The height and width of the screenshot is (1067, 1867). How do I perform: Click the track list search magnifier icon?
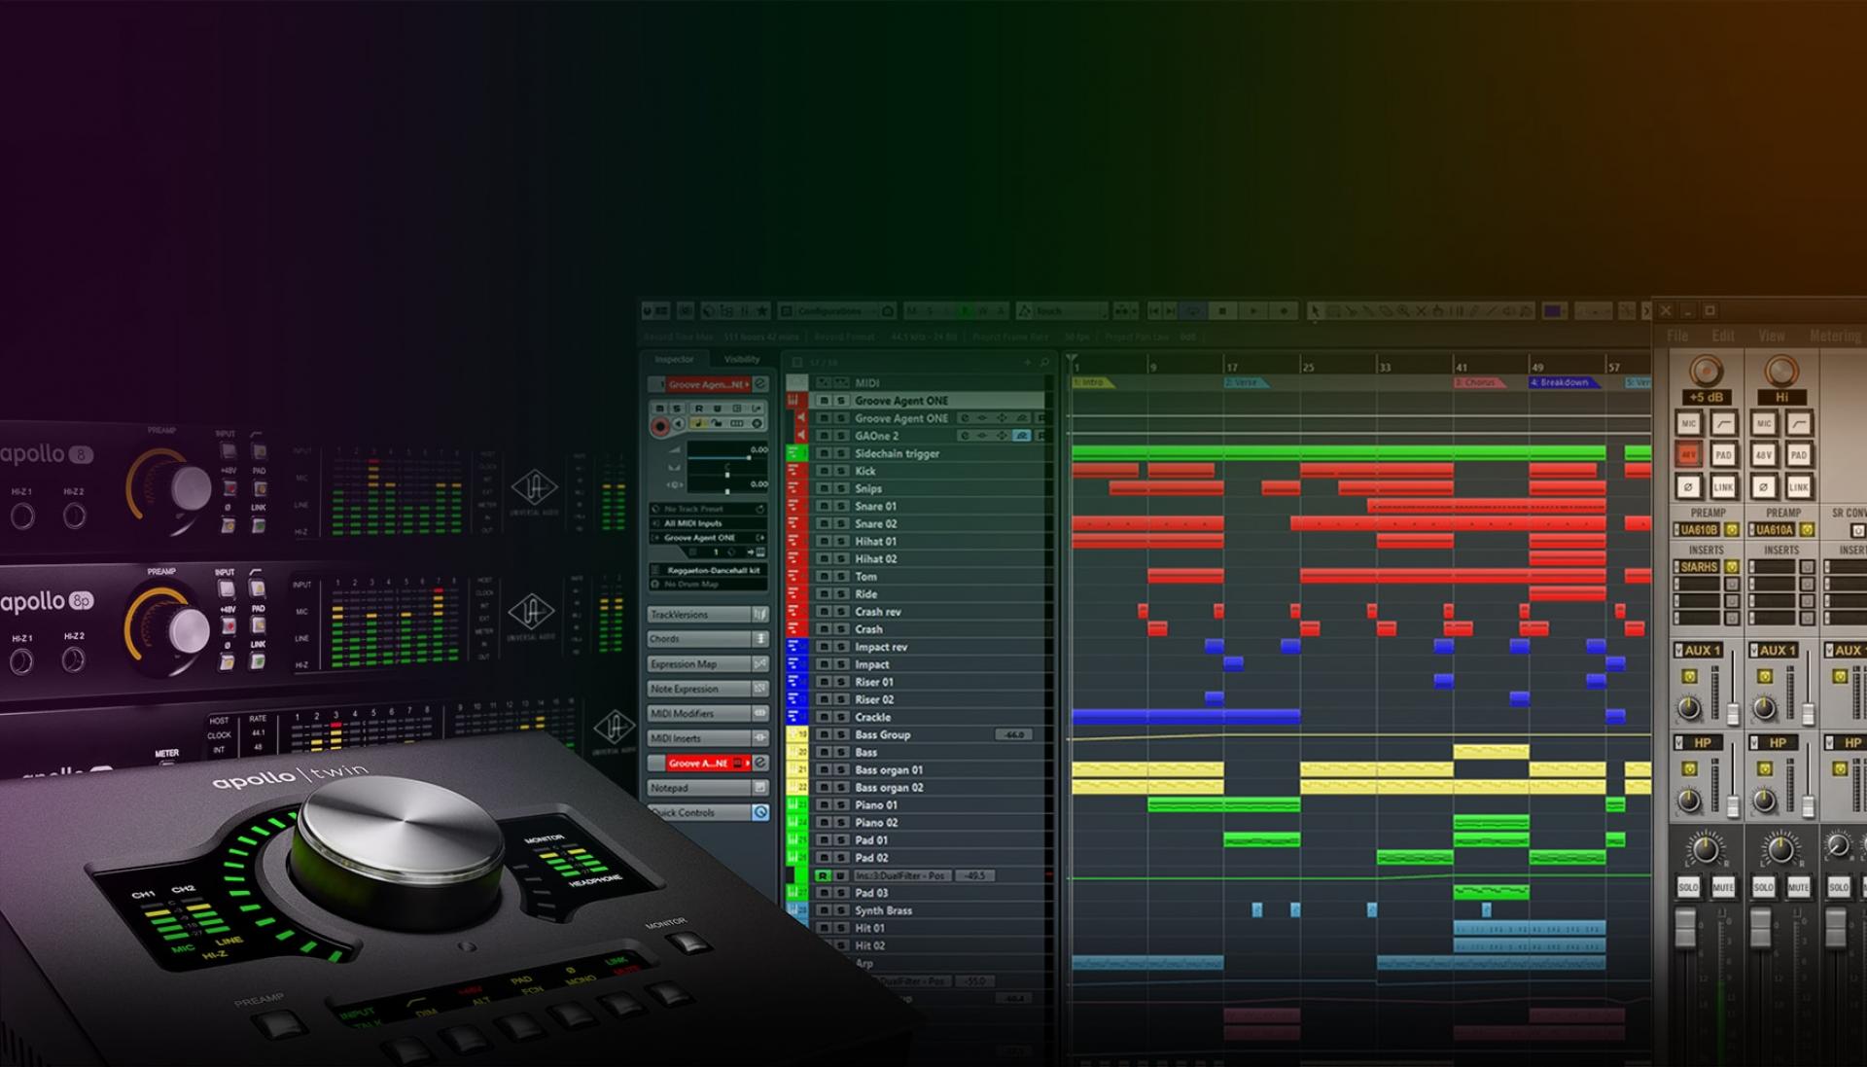[x=1045, y=363]
